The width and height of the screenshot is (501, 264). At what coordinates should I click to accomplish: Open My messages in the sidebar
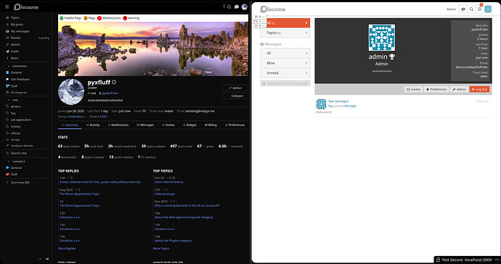20,31
